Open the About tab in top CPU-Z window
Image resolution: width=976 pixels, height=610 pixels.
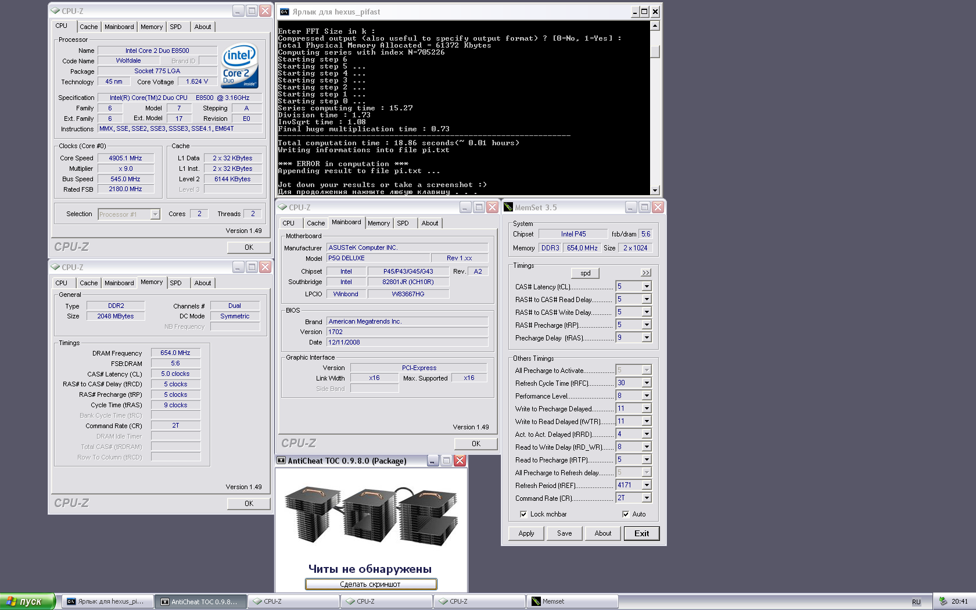coord(203,27)
